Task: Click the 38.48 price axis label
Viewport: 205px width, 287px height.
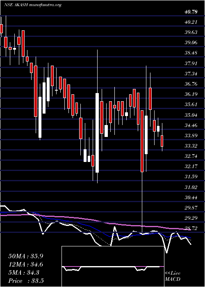Action: click(191, 53)
